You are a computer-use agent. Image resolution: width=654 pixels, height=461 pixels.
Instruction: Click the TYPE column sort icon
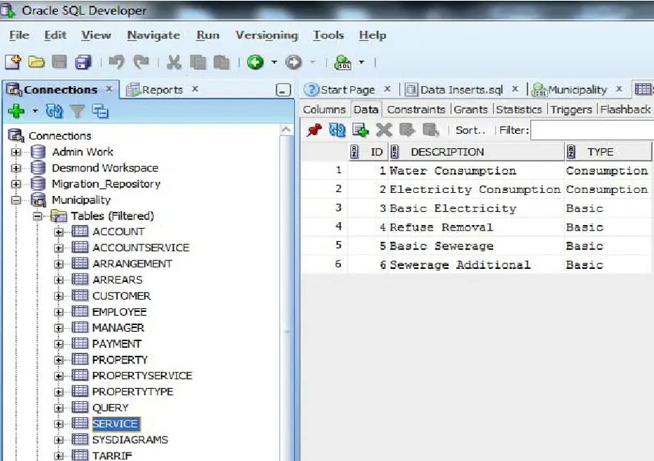click(x=571, y=152)
